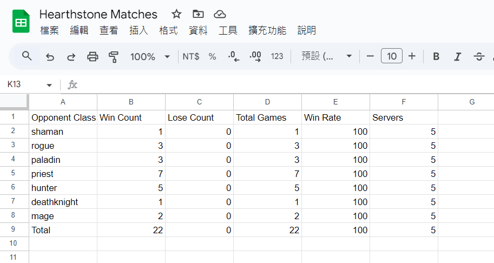Toggle strikethrough formatting
This screenshot has height=263, width=494.
479,56
